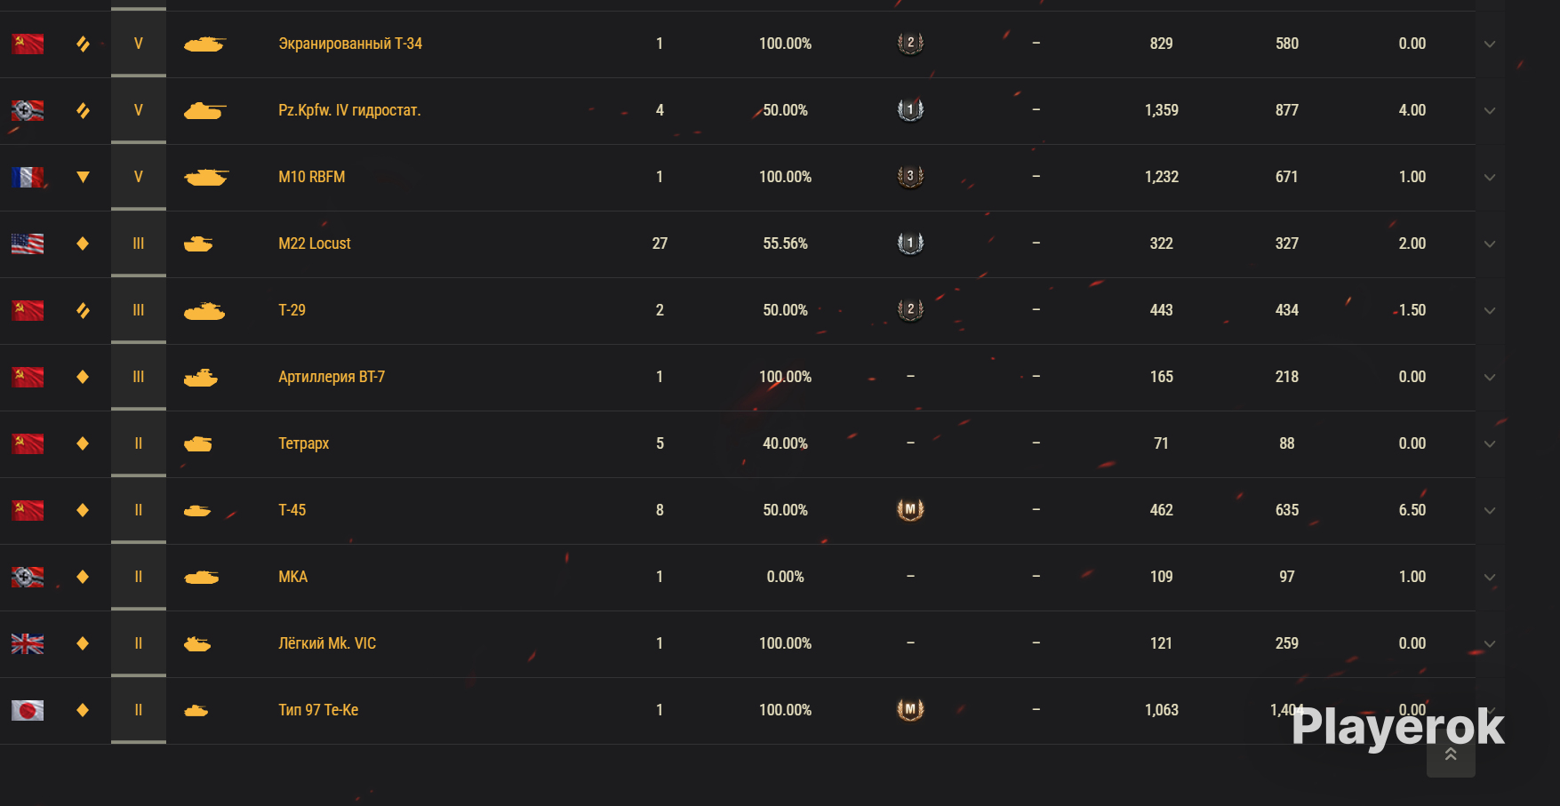
Task: Click the medium tank type icon for T-29
Action: pyautogui.click(x=83, y=310)
